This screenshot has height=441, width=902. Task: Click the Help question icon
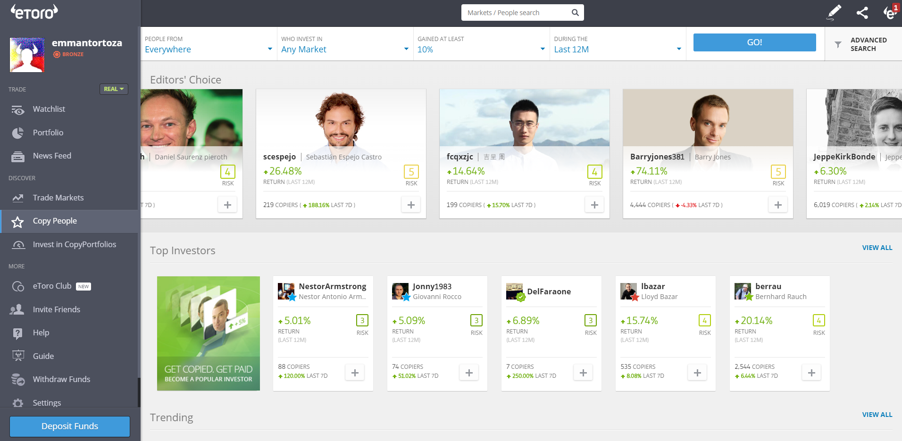click(18, 333)
